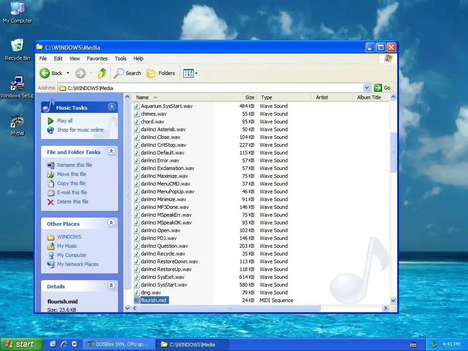Screen dimensions: 468x351
Task: Open the Edit menu
Action: 58,58
